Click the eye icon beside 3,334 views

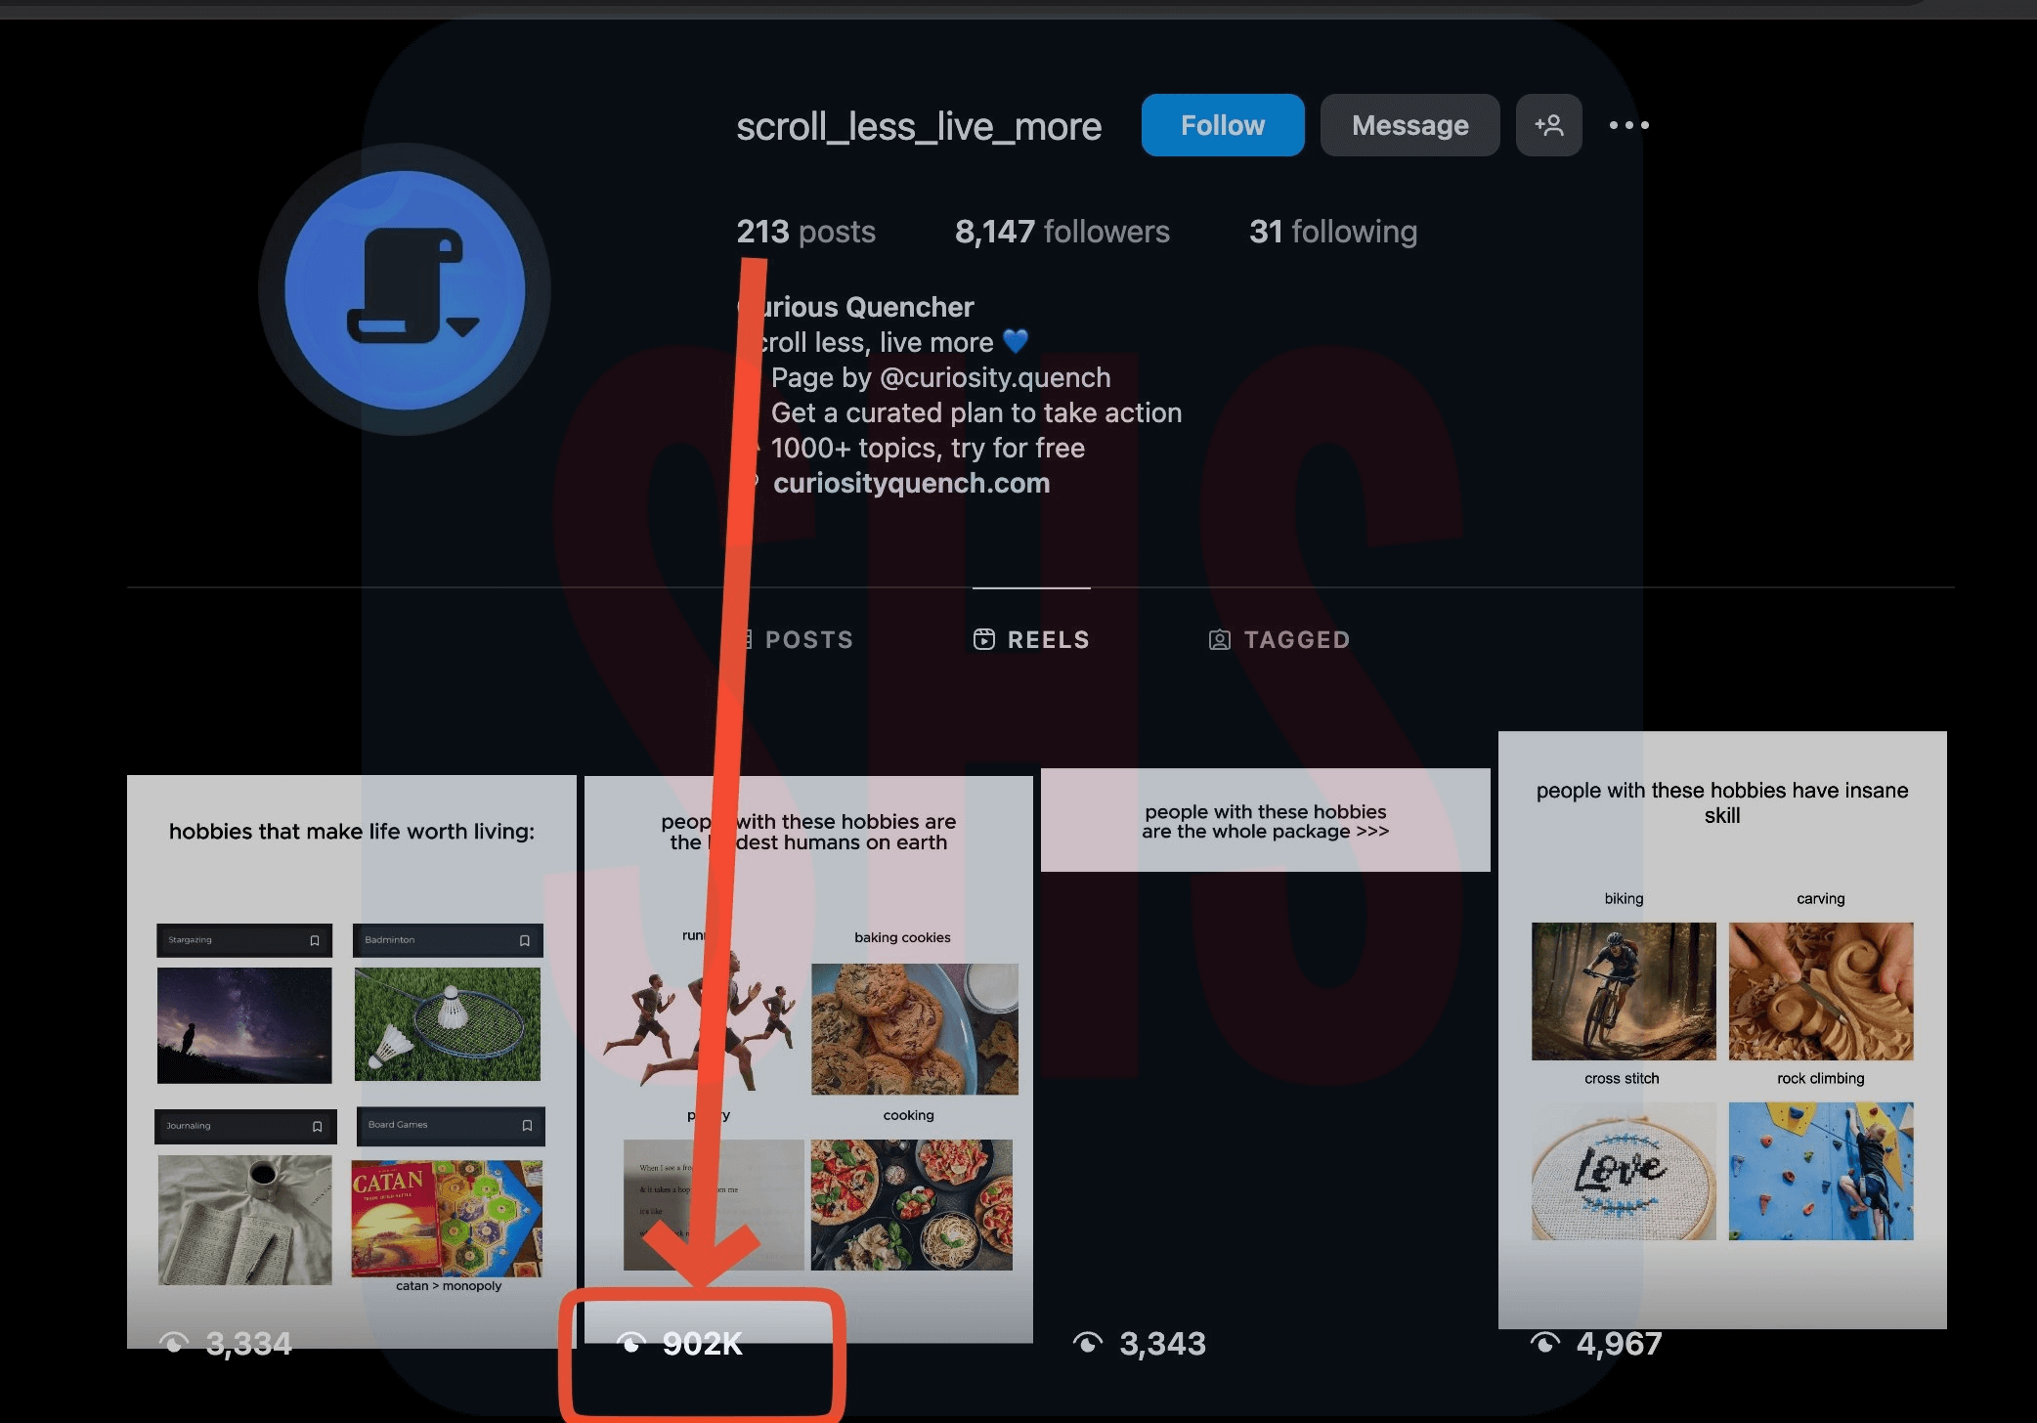pos(174,1344)
